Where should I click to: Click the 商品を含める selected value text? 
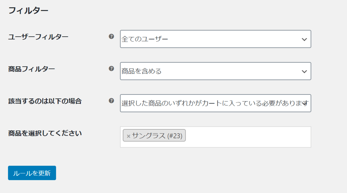[141, 71]
